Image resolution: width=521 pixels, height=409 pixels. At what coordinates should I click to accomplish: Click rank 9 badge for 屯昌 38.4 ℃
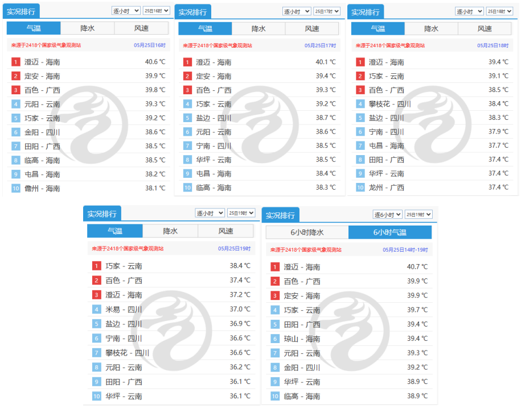(187, 174)
